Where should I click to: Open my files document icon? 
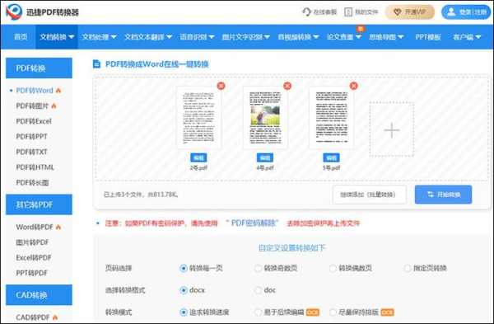point(348,12)
